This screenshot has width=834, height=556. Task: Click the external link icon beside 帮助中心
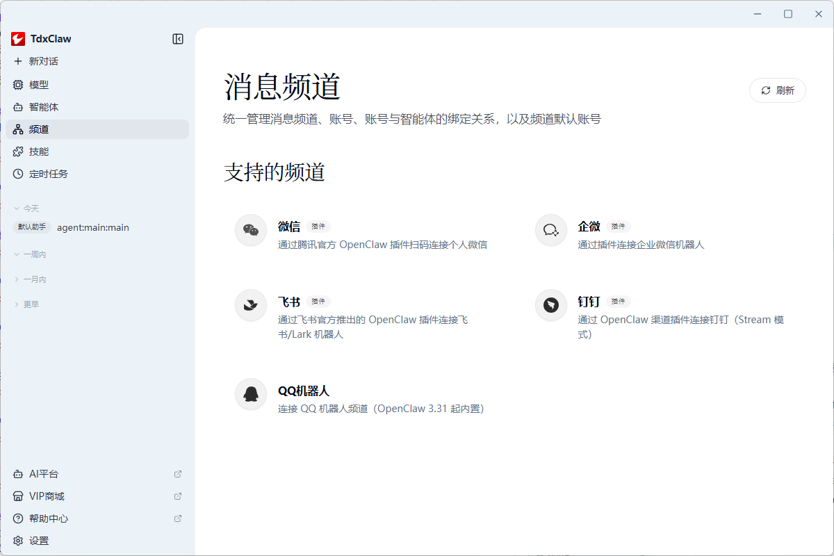[x=178, y=518]
